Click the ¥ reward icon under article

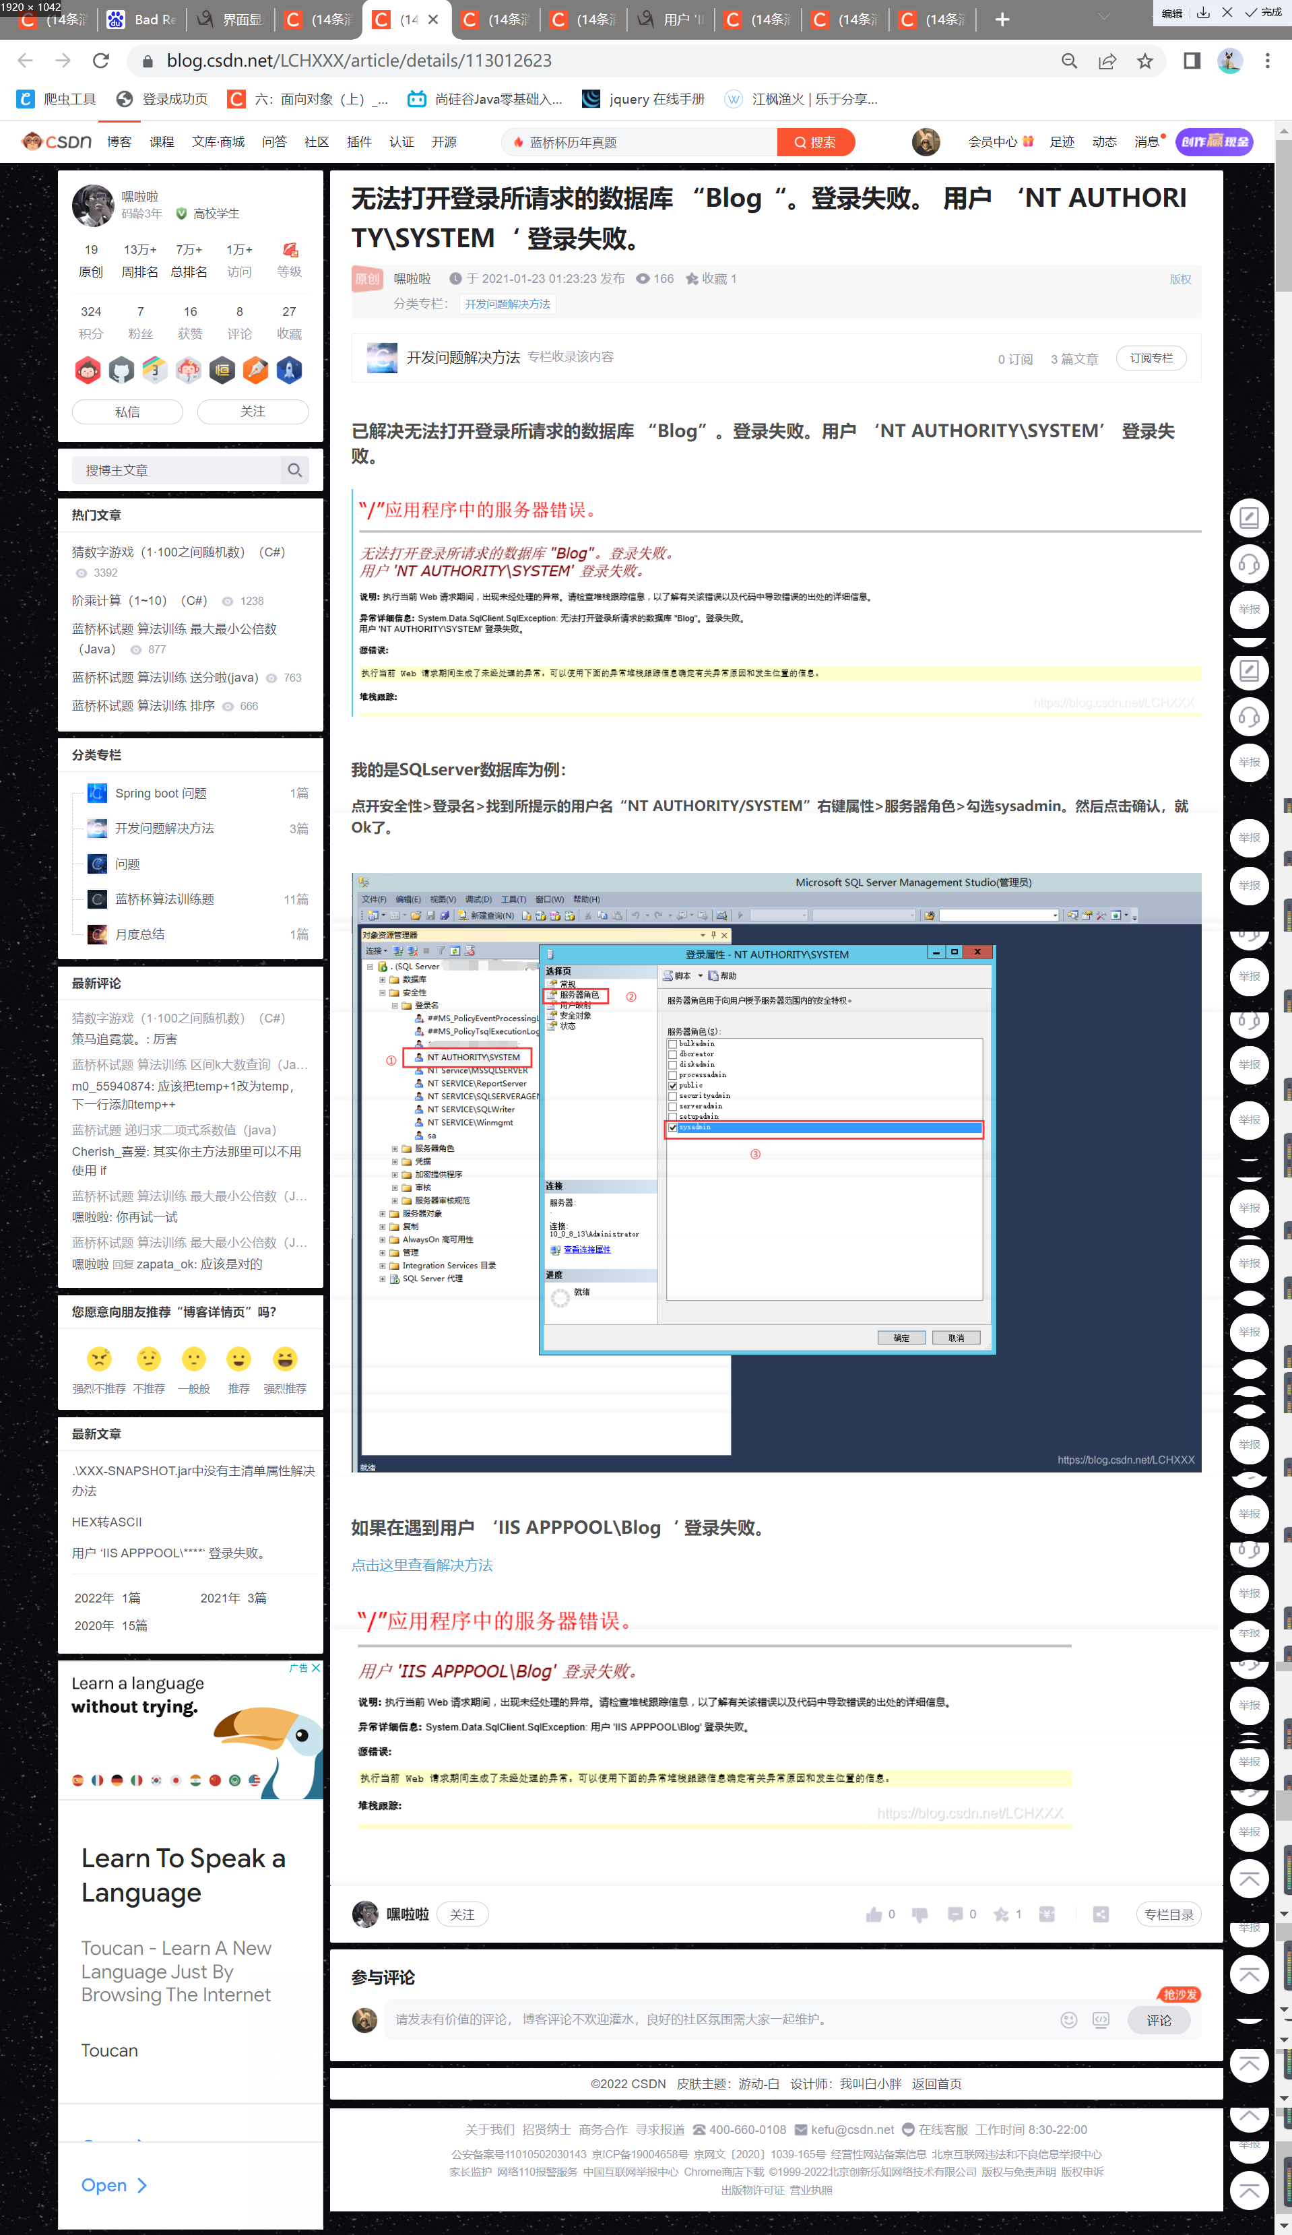[1047, 1914]
